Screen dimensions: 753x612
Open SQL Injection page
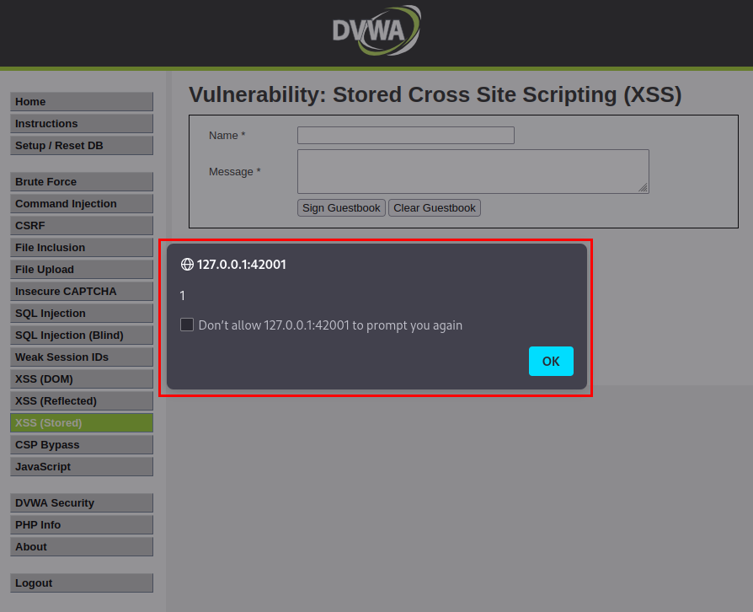pyautogui.click(x=82, y=314)
